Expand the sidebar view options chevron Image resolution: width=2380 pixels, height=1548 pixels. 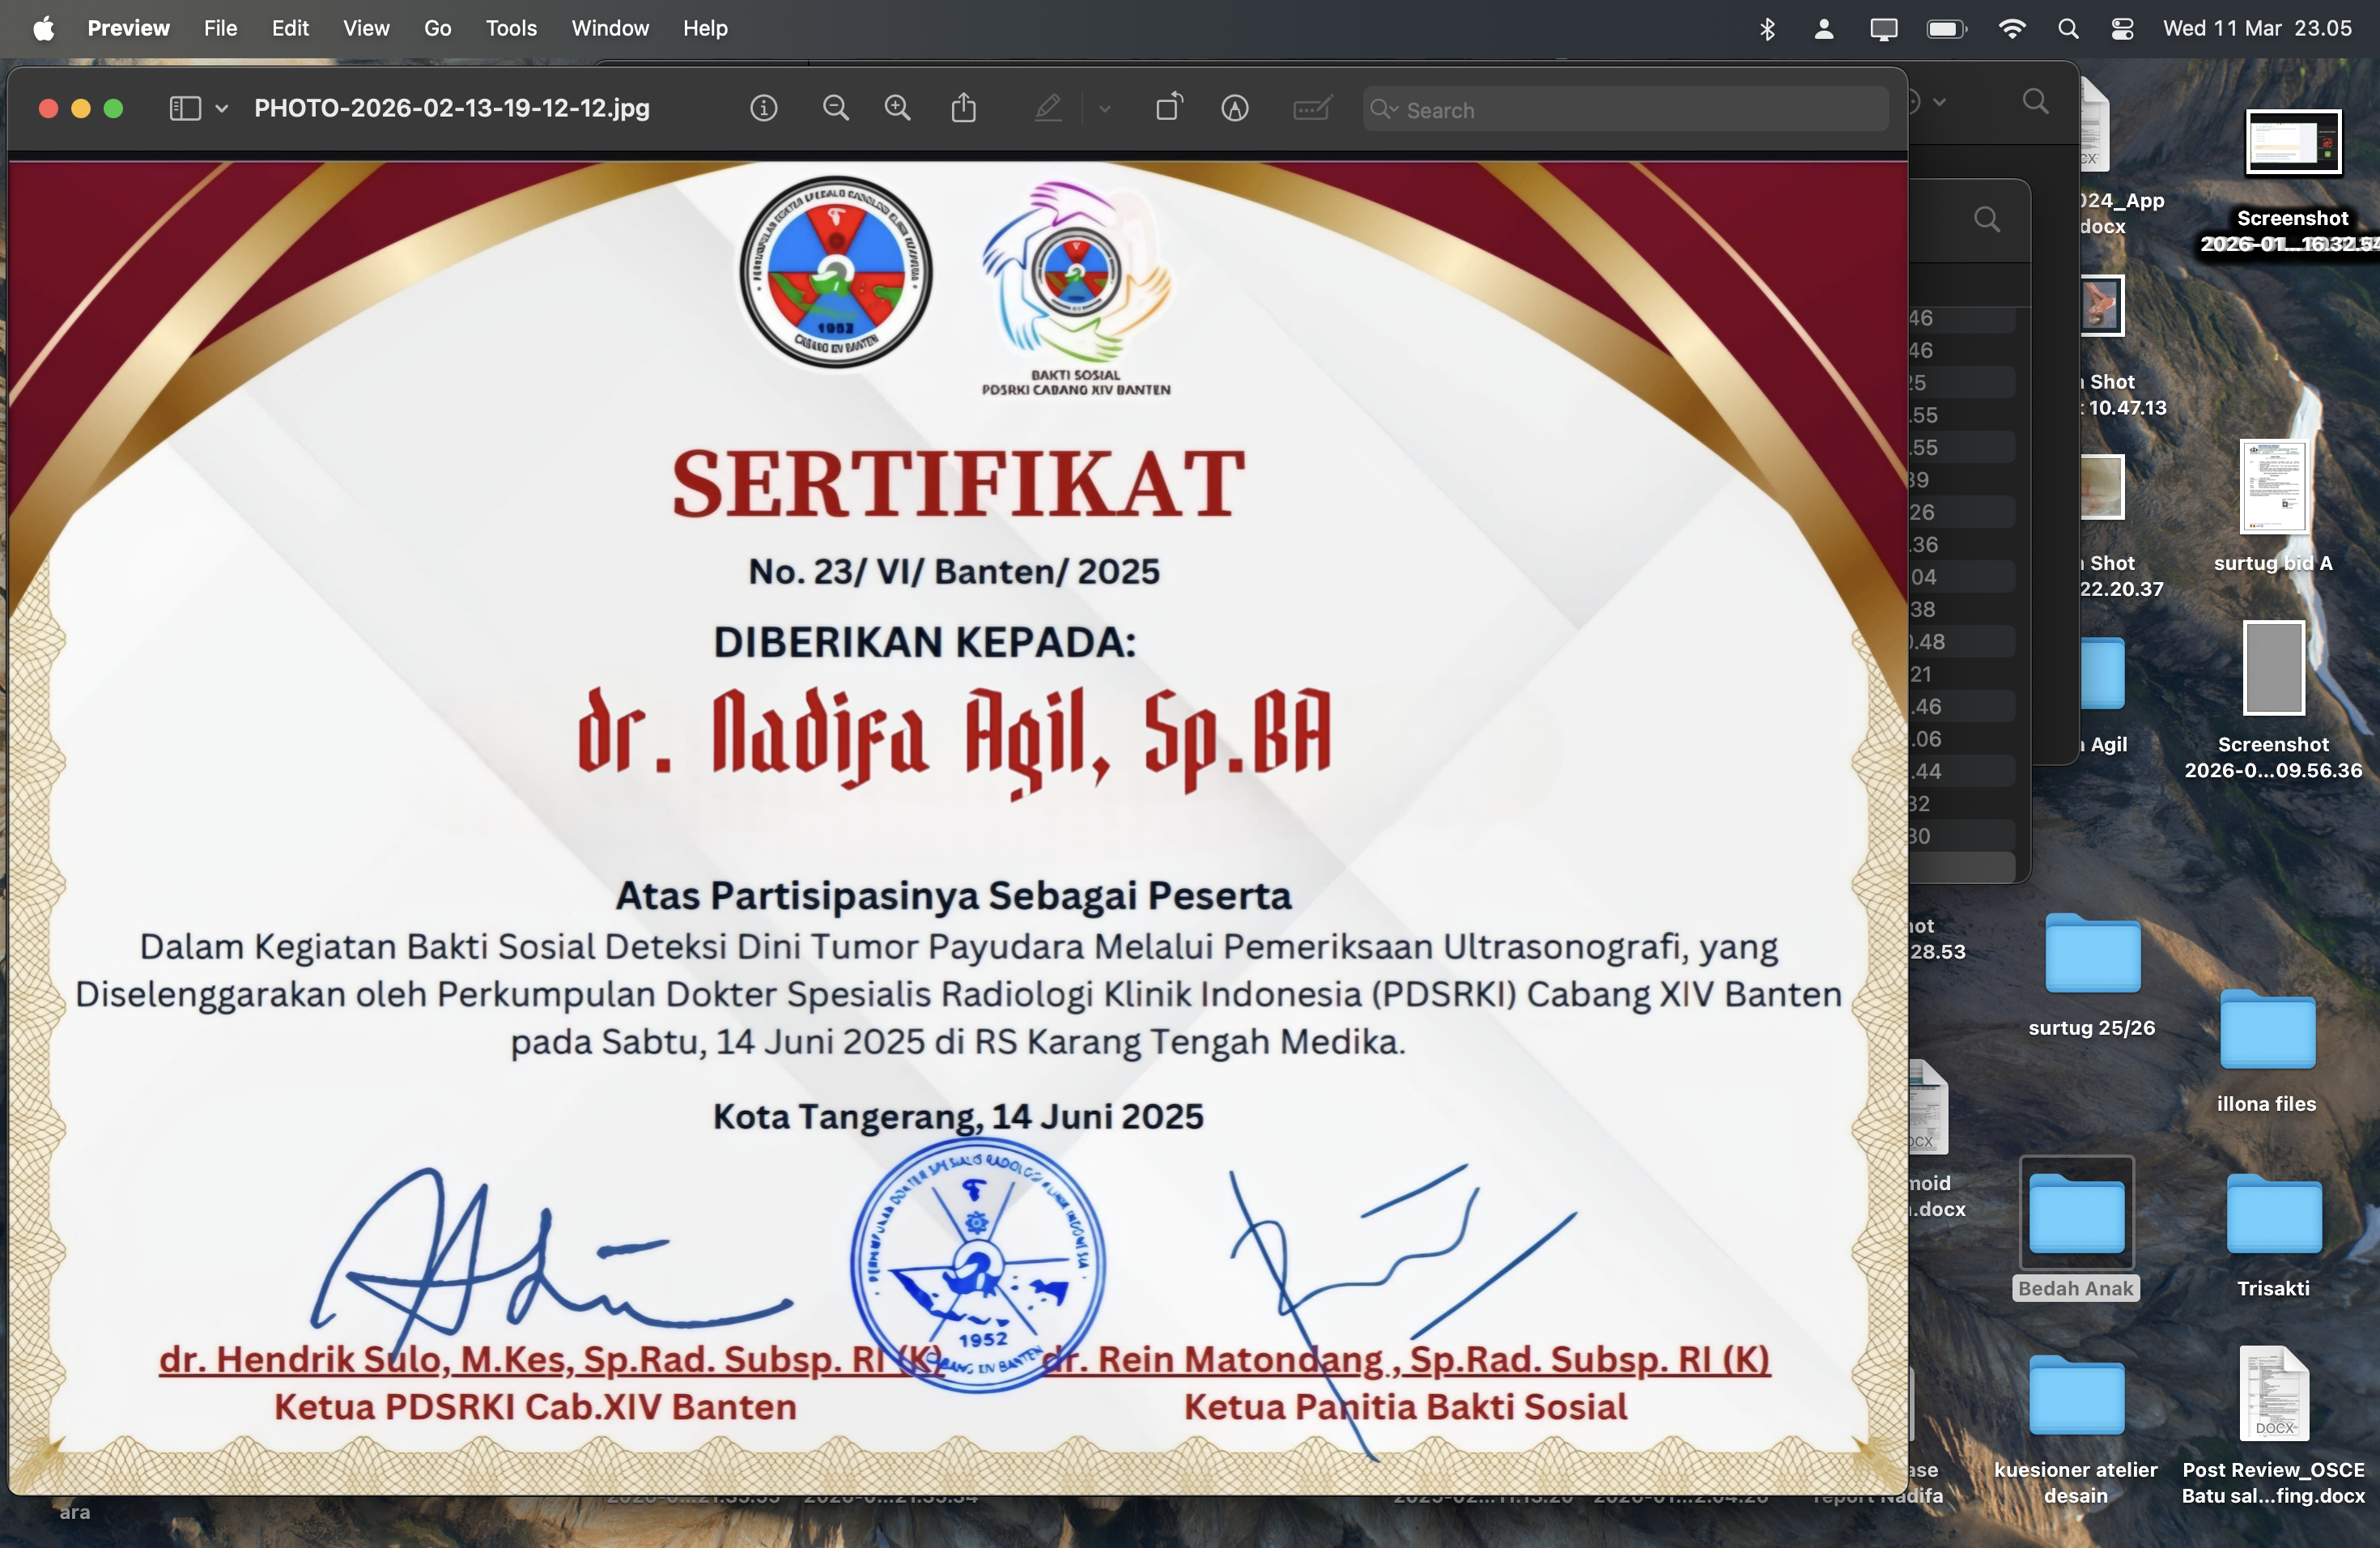(221, 108)
